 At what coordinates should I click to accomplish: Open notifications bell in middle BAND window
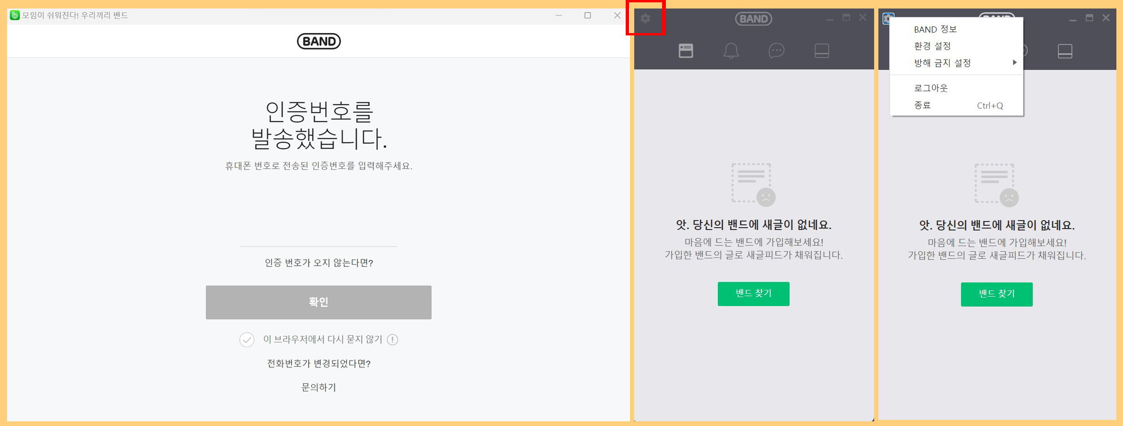click(x=731, y=51)
